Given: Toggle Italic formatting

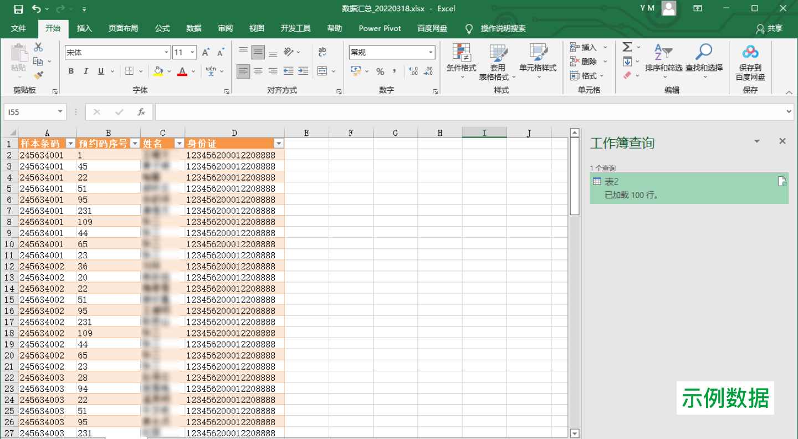Looking at the screenshot, I should (x=86, y=71).
